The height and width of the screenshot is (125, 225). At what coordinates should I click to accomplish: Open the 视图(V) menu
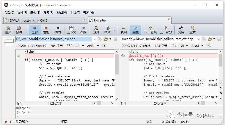[62, 13]
